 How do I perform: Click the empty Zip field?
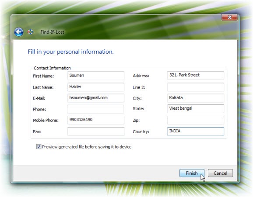[x=196, y=120]
